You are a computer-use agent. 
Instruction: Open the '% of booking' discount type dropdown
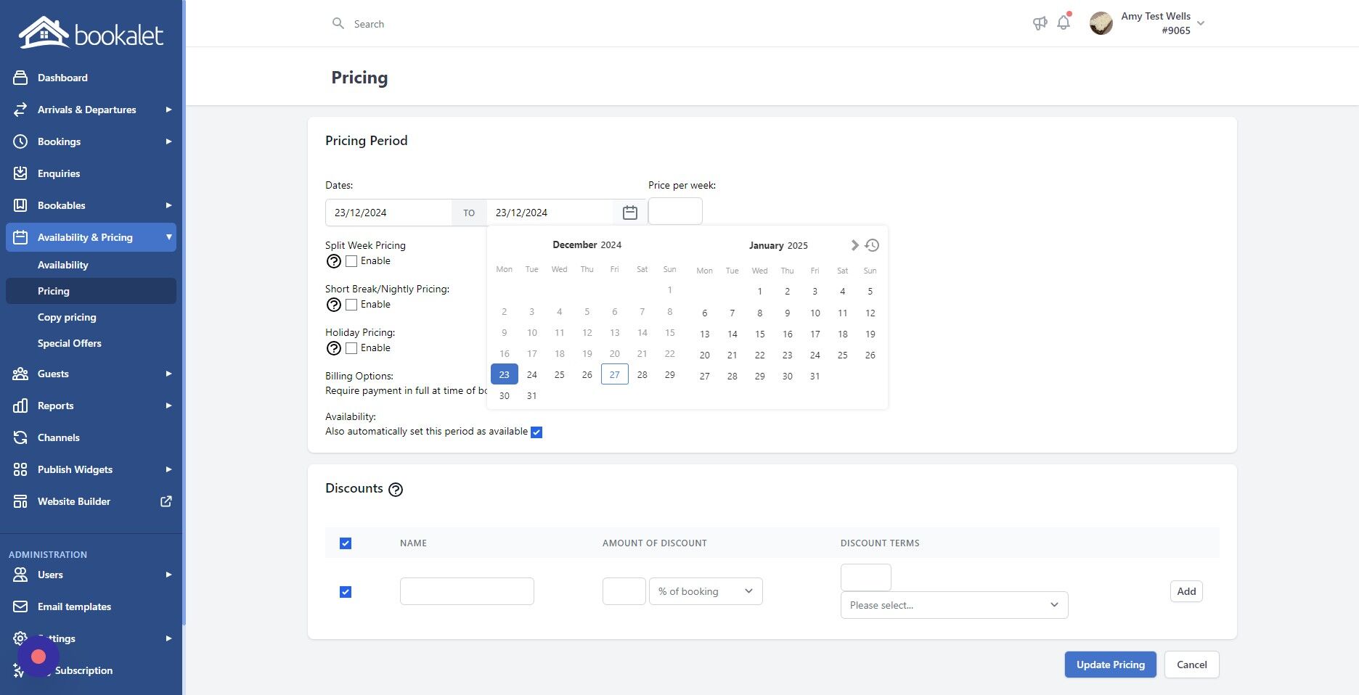706,591
